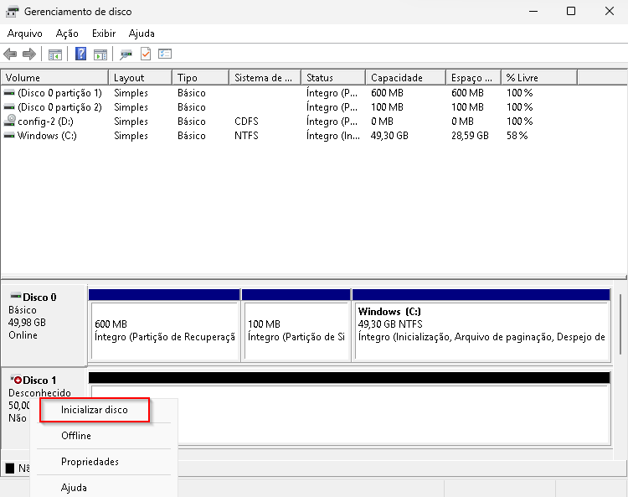
Task: Open the Ação menu
Action: (67, 34)
